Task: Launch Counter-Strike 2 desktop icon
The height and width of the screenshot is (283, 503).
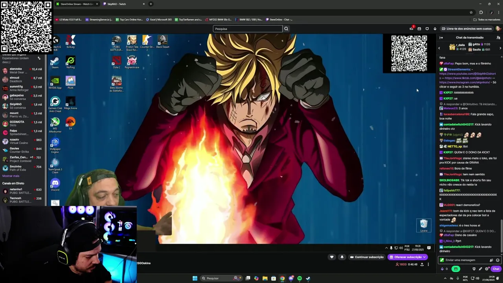Action: pos(147,44)
